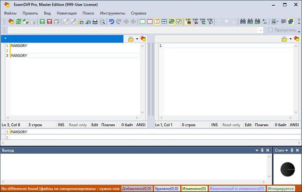Click line 3 MANSORY in left pane
The height and width of the screenshot is (192, 302).
[19, 56]
